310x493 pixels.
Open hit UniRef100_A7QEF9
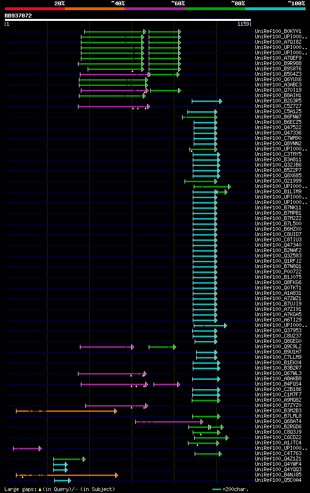278,58
